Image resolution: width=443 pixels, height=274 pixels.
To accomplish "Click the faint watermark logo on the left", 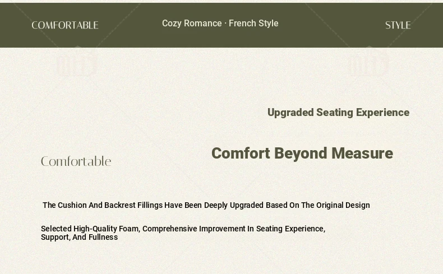I will coord(77,63).
